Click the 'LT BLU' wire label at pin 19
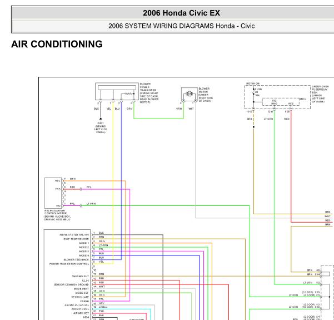Screen dimensions: 334x320 point(103,307)
